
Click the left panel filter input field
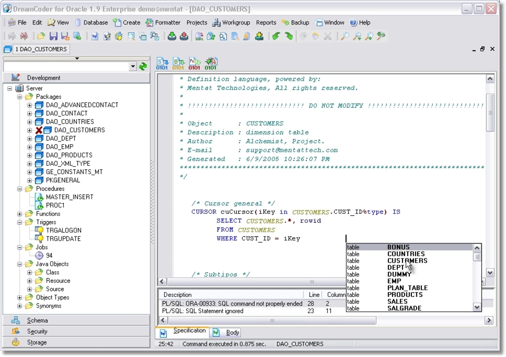click(x=66, y=66)
